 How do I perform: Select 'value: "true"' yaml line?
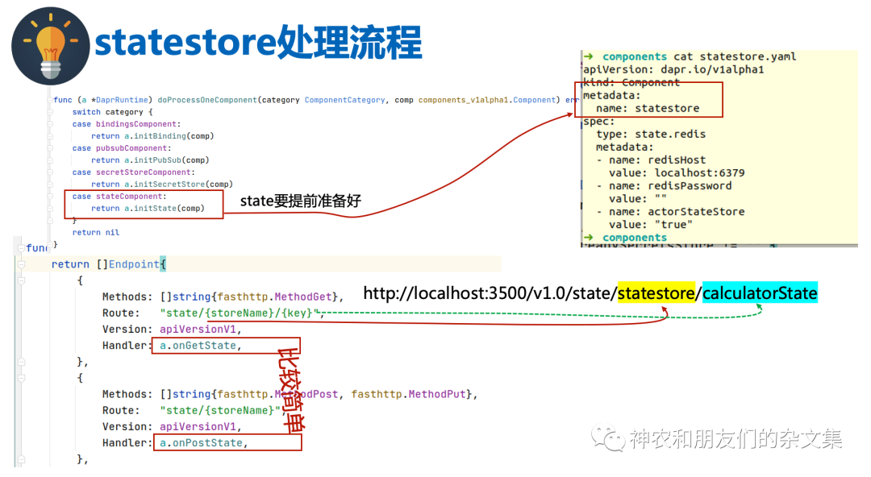click(651, 225)
